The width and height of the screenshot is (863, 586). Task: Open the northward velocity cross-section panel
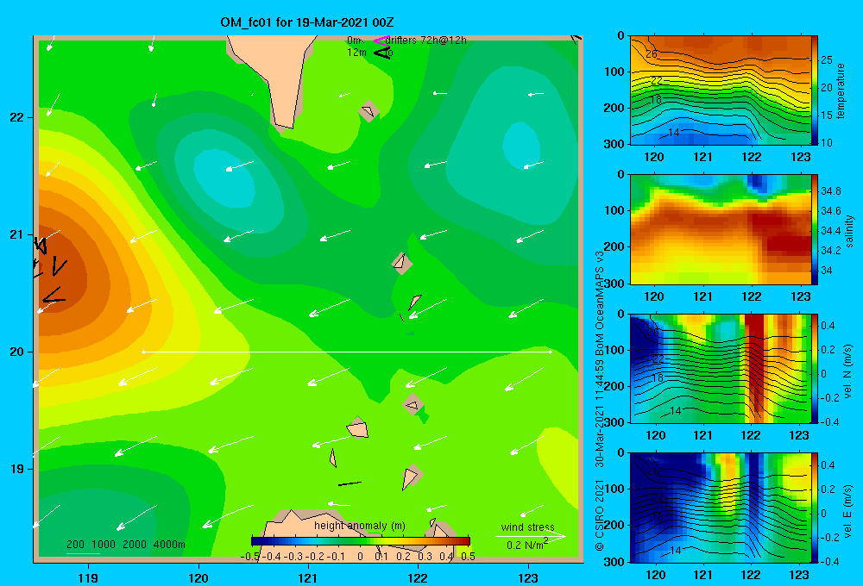click(721, 368)
